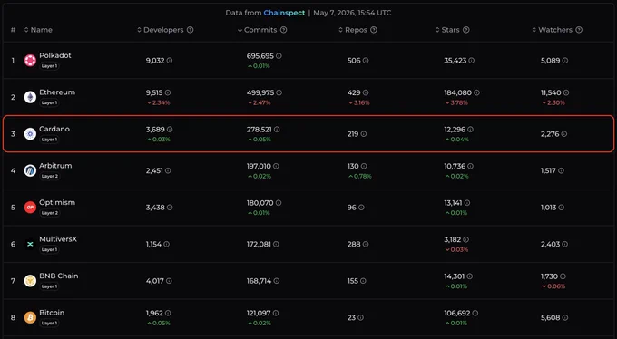Click the Optimism logo icon

point(30,208)
